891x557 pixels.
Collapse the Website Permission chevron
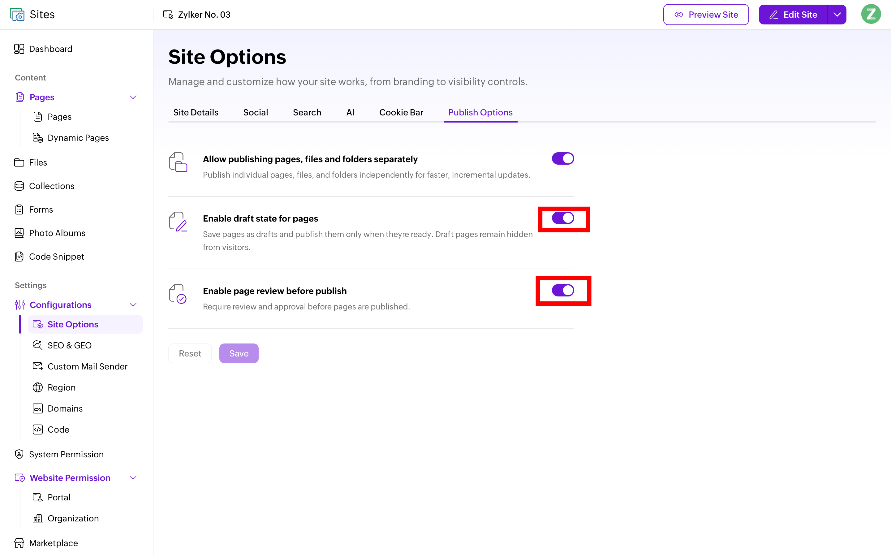(x=133, y=478)
